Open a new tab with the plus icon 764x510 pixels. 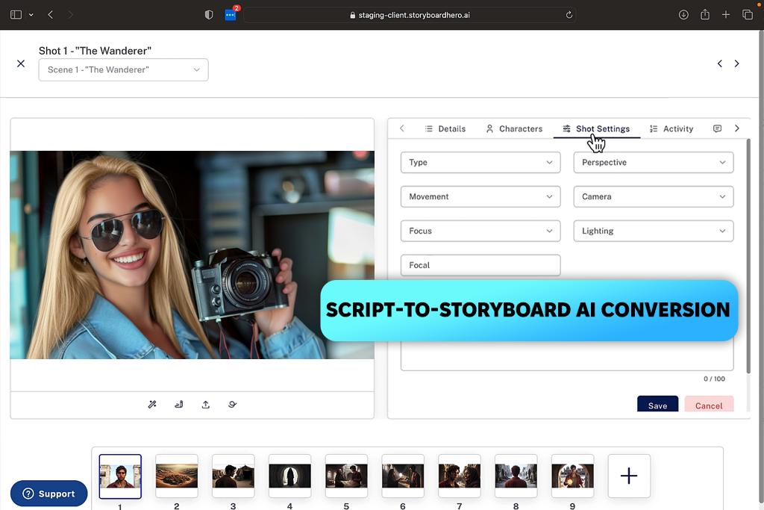pyautogui.click(x=726, y=15)
